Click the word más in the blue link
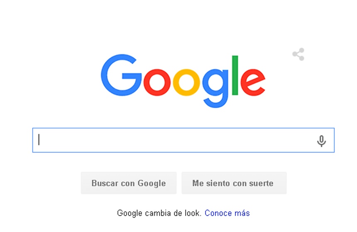This screenshot has width=357, height=232. (242, 213)
